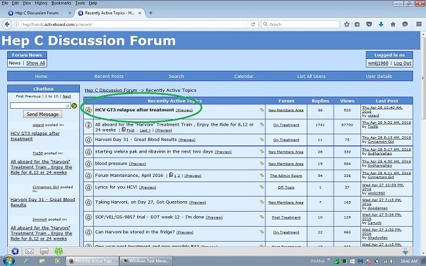The width and height of the screenshot is (426, 266).
Task: Click in the chatbox message input field
Action: [40, 105]
